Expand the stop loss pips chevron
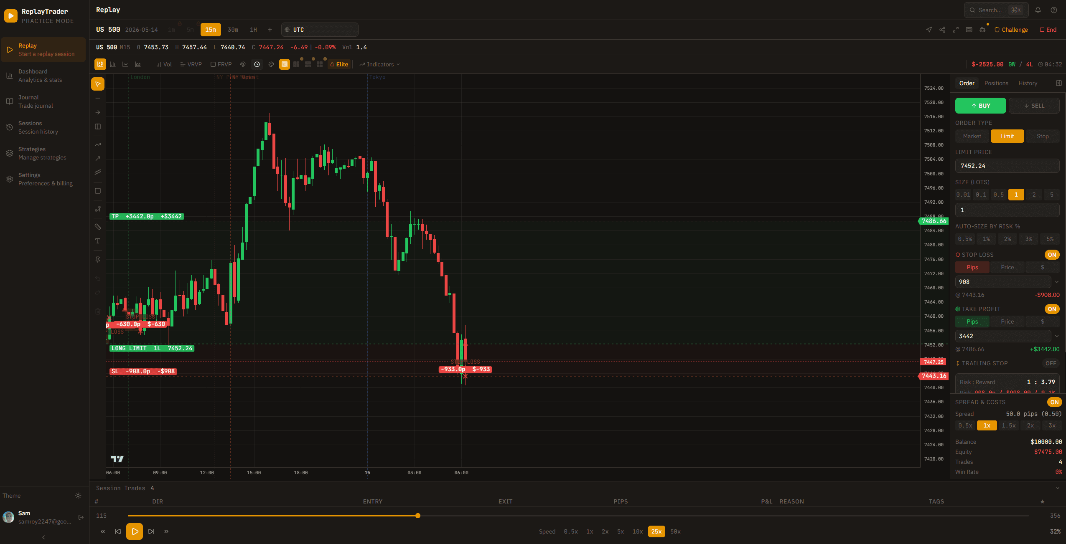The height and width of the screenshot is (544, 1066). pos(1057,282)
